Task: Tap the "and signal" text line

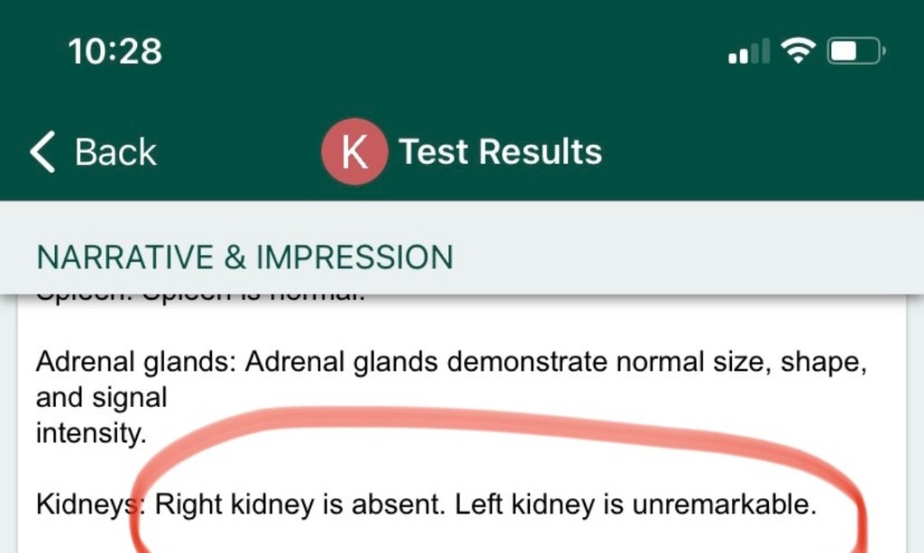Action: (x=101, y=397)
